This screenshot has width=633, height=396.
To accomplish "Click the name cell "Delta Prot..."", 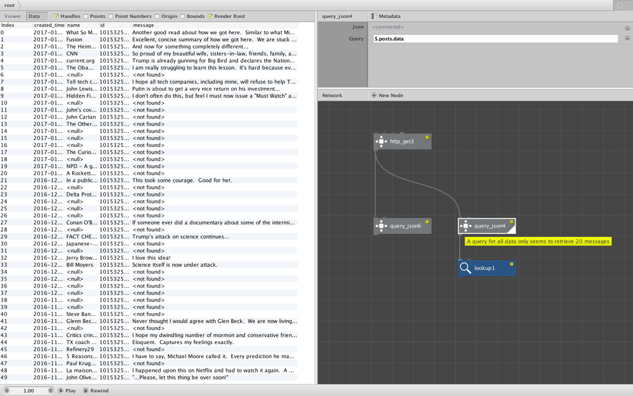I will click(82, 195).
